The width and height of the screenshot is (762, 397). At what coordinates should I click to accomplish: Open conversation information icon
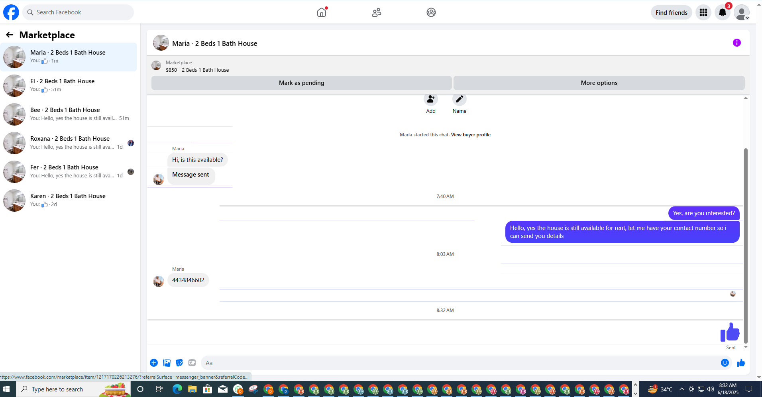click(x=737, y=43)
